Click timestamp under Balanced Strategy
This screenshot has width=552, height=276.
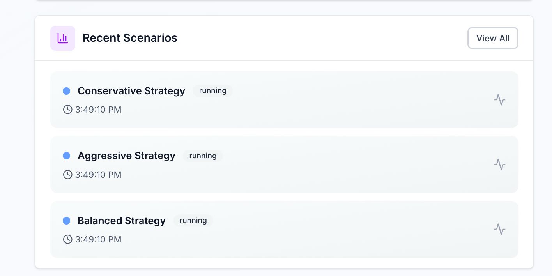coord(98,239)
